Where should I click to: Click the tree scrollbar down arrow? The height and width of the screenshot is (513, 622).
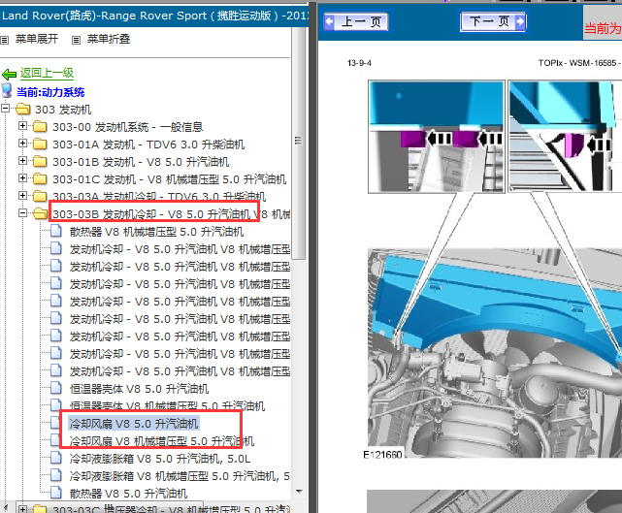(299, 492)
